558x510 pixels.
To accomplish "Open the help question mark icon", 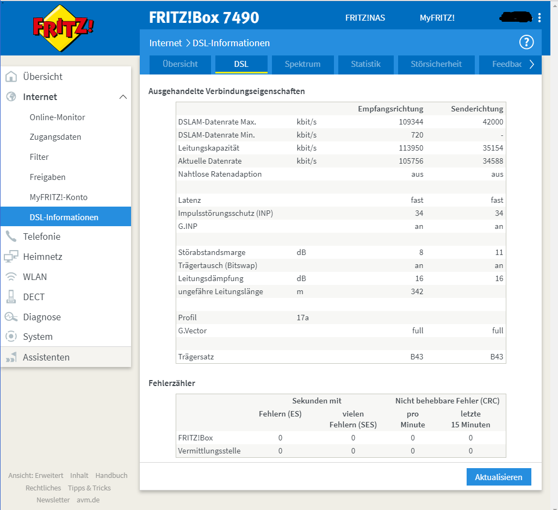I will tap(526, 42).
